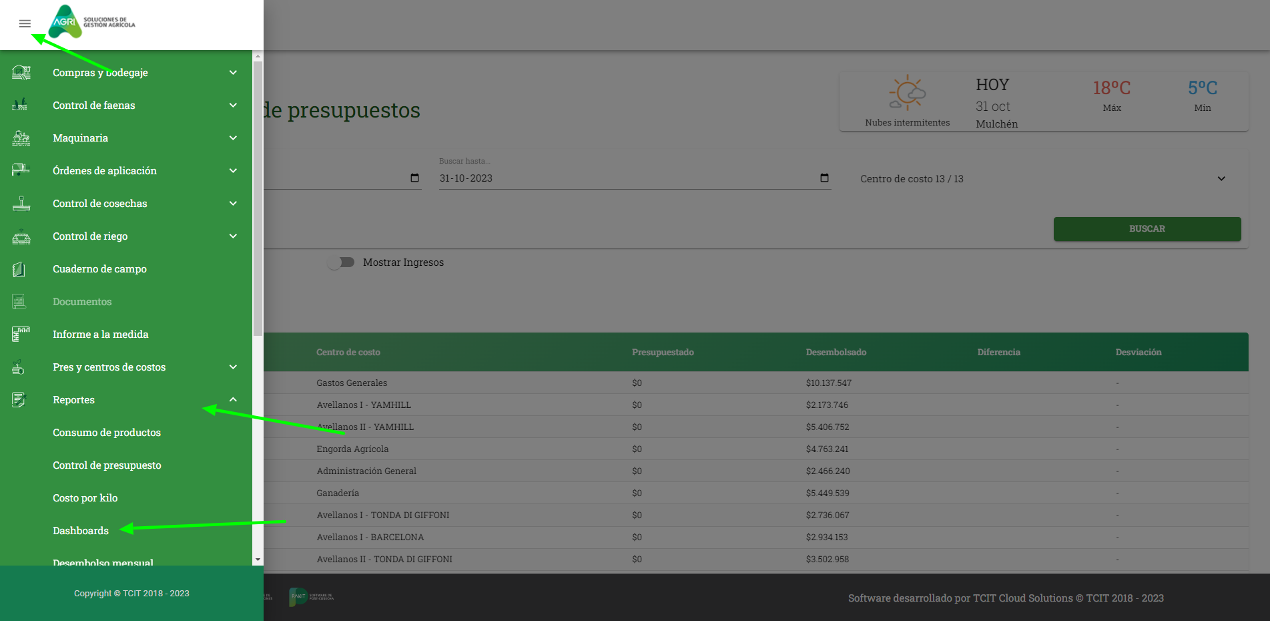
Task: Click the footer partner logo
Action: pyautogui.click(x=311, y=597)
